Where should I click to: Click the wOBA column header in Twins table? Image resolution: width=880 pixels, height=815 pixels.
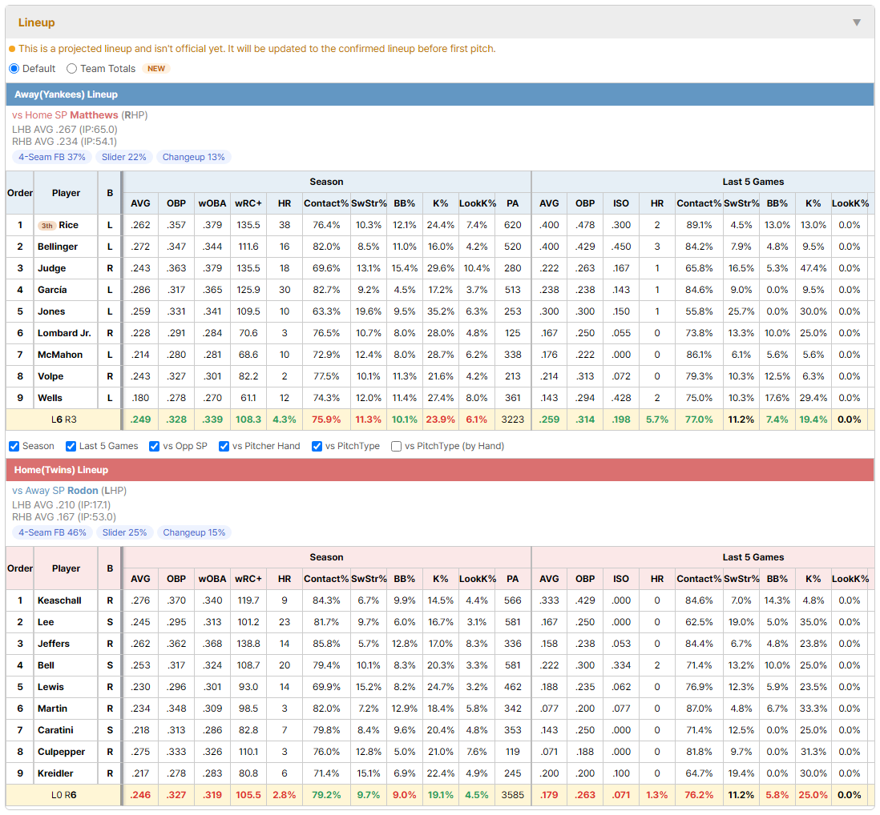pyautogui.click(x=212, y=579)
